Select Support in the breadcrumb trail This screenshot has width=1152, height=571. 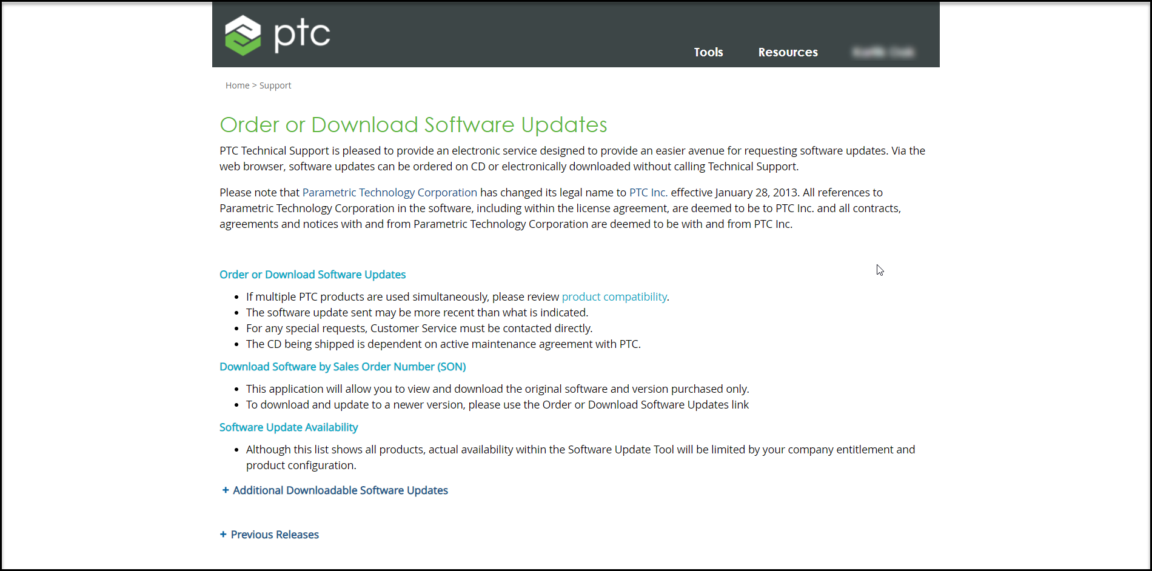275,85
